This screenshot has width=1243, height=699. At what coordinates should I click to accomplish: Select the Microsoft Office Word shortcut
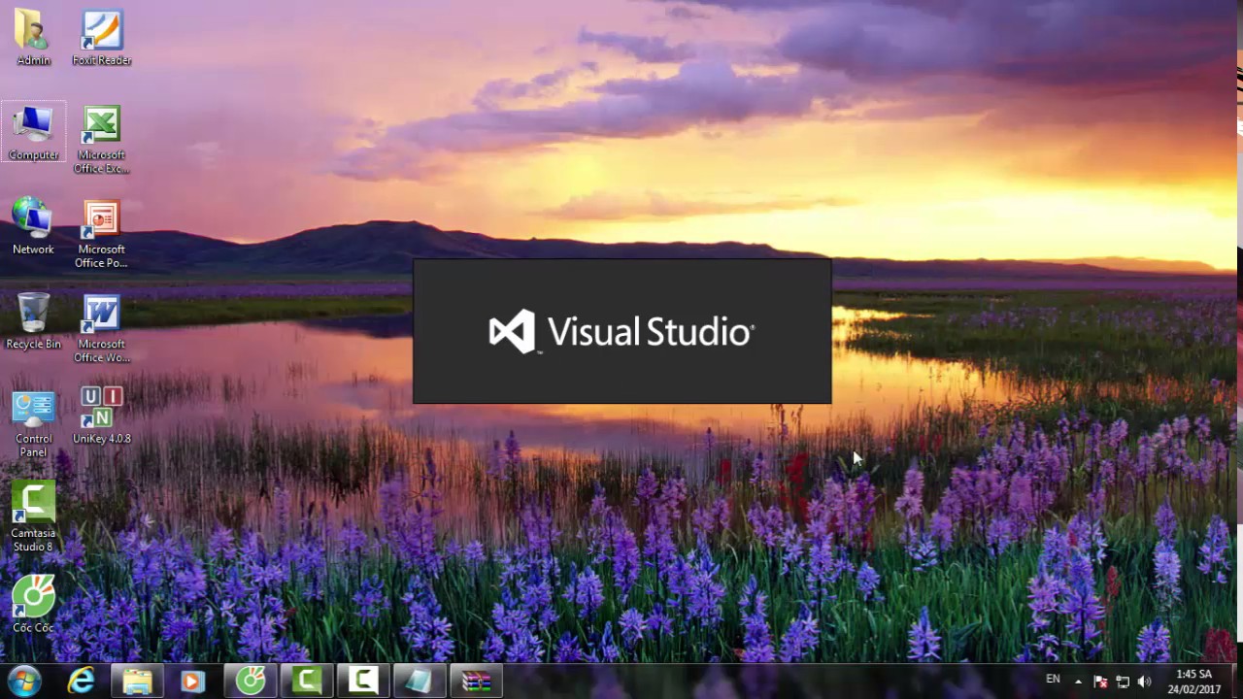coord(101,328)
